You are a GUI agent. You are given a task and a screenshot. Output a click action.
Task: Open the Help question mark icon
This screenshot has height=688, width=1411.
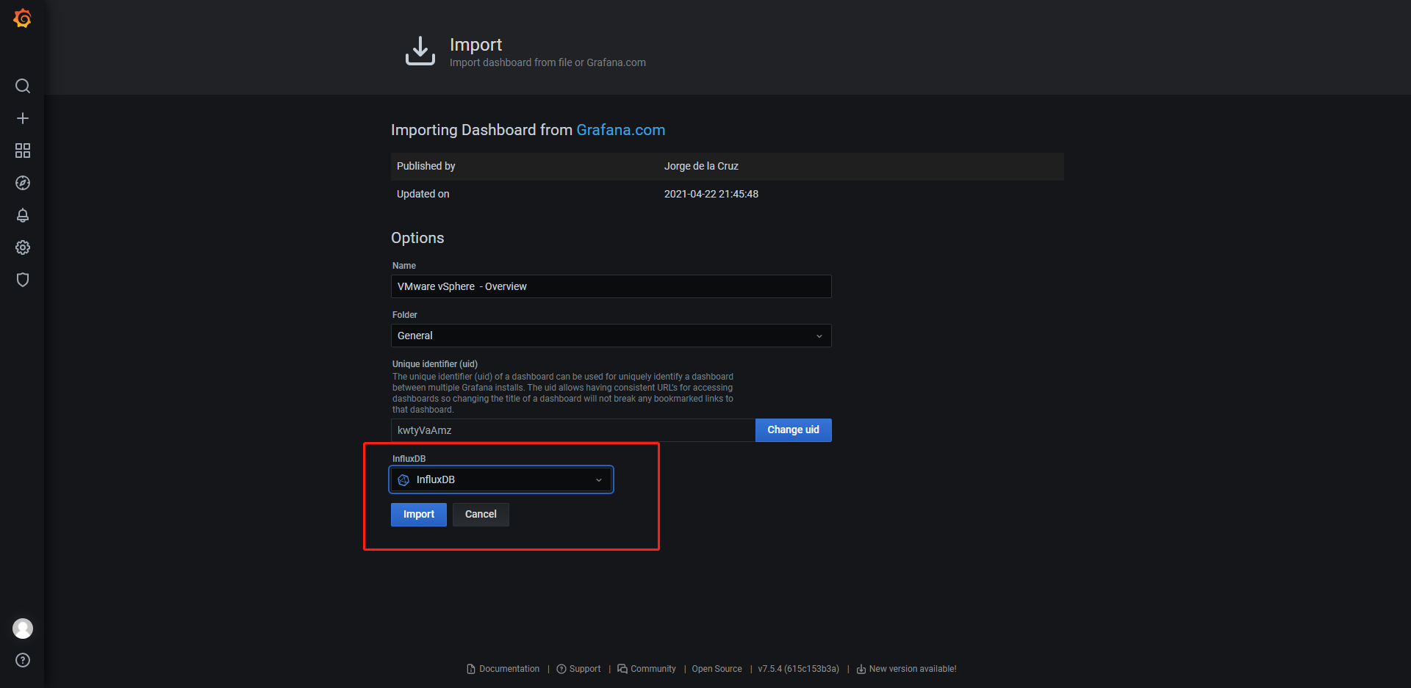click(23, 660)
